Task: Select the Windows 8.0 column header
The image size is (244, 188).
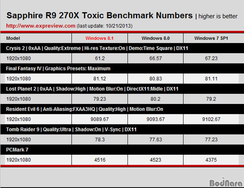Action: coord(156,38)
